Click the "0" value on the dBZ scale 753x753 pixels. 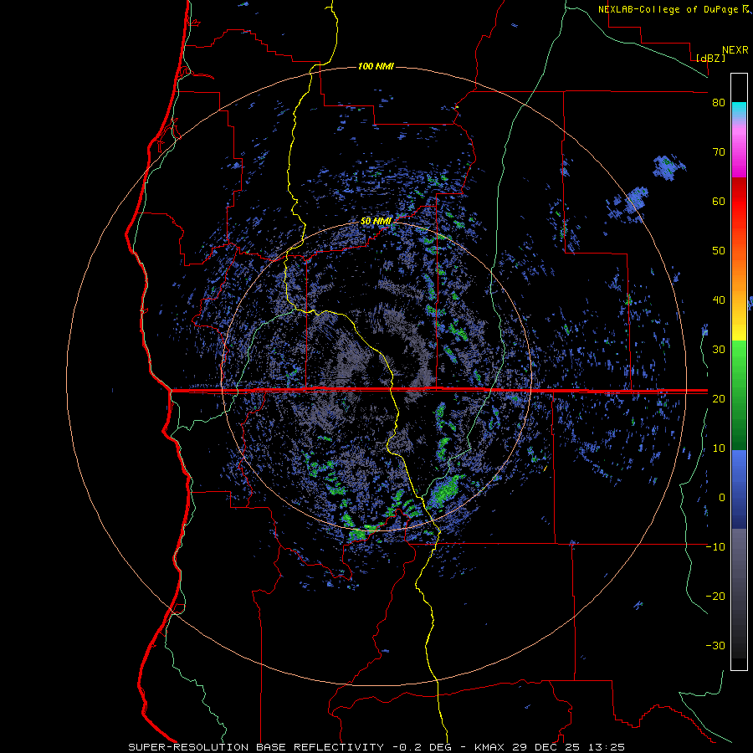point(722,498)
